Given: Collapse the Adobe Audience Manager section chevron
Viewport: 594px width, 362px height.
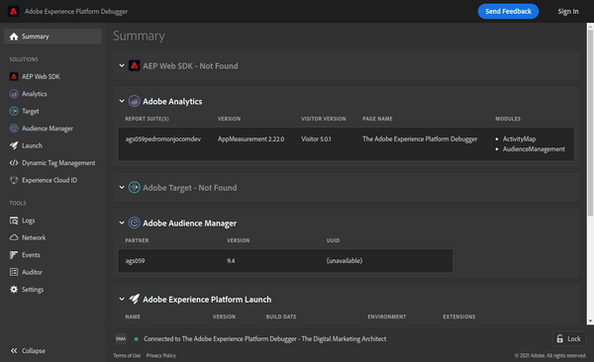Looking at the screenshot, I should click(122, 223).
